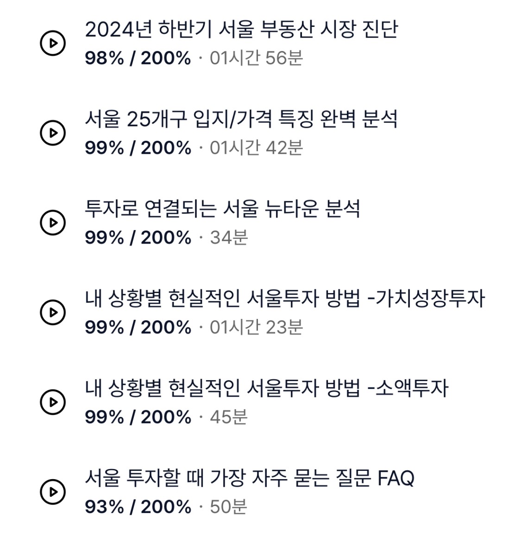This screenshot has height=550, width=515.
Task: Select the title 서울 투자할 때 가장 자주 묻는 질문 FAQ
Action: coord(250,478)
